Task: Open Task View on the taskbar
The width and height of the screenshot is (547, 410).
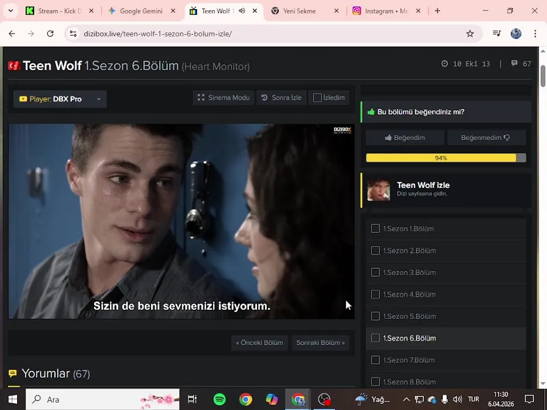Action: 192,399
